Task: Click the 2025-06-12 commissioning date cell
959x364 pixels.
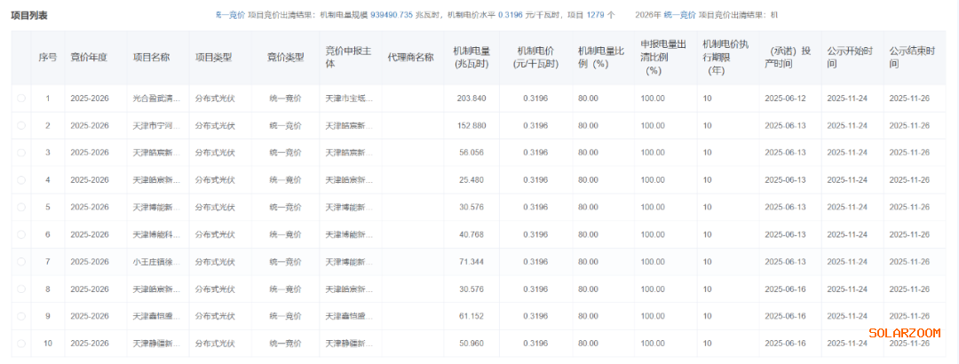Action: pyautogui.click(x=785, y=99)
